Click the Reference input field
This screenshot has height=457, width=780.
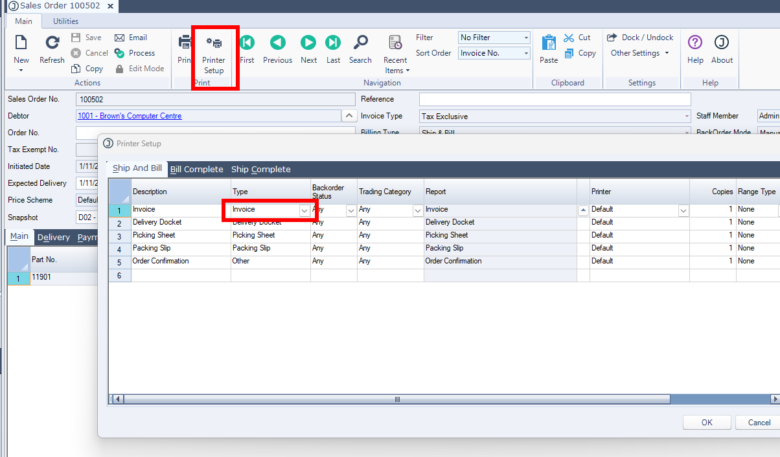coord(555,100)
